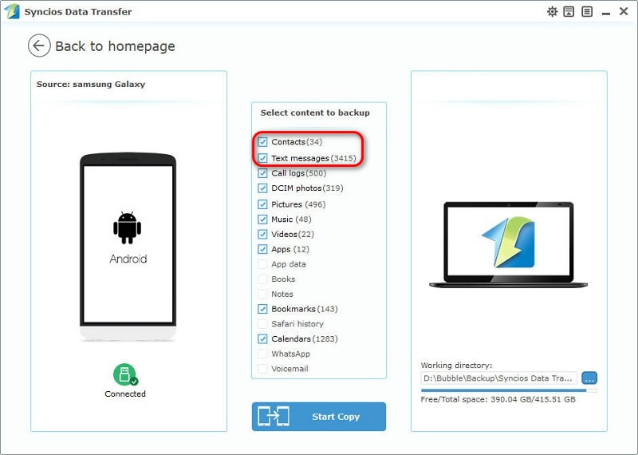The image size is (638, 455).
Task: Click the free space usage bar
Action: coord(509,390)
